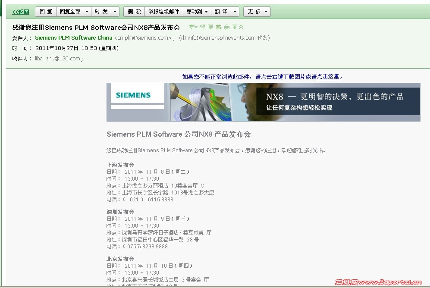Collapse header with double chevron icon

pyautogui.click(x=241, y=27)
